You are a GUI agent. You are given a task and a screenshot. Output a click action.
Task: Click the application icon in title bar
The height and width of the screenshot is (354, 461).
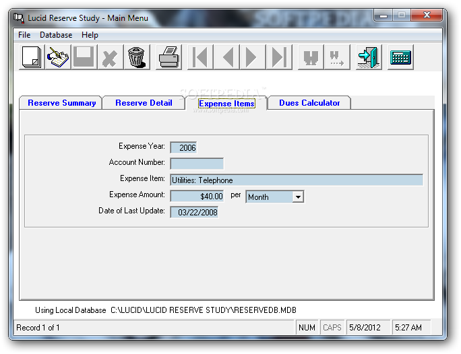click(x=19, y=18)
